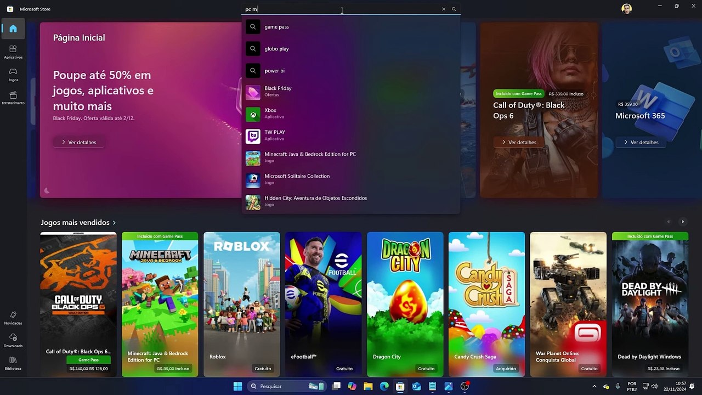Image resolution: width=702 pixels, height=395 pixels.
Task: Select the 'globo play' search suggestion
Action: pos(351,49)
